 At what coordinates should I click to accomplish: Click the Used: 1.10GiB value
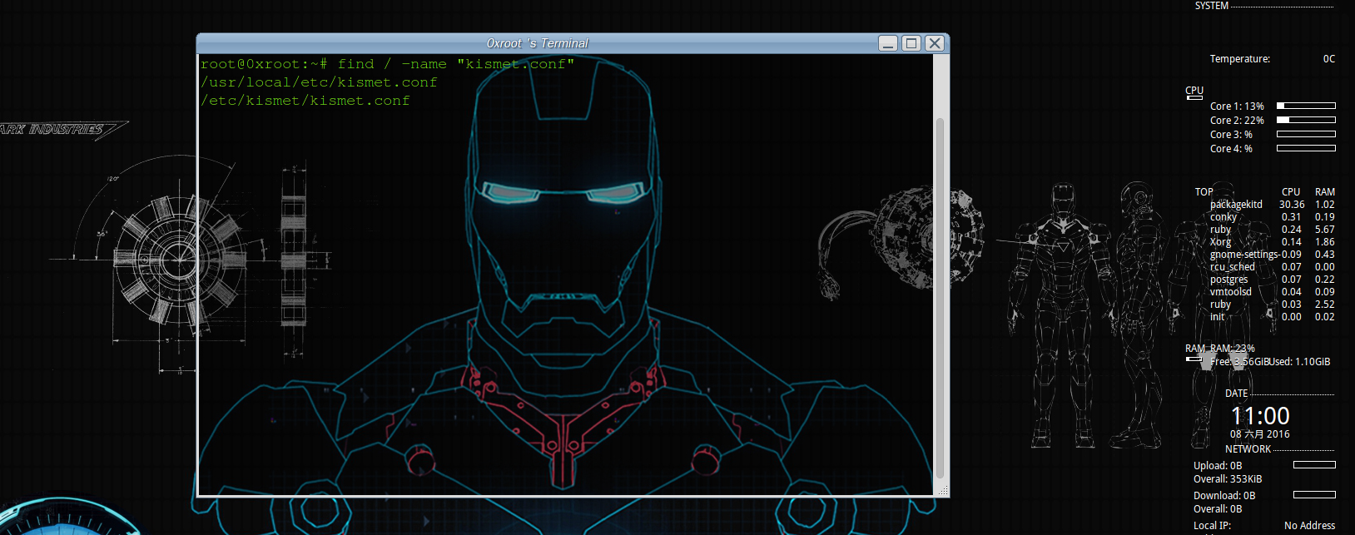pyautogui.click(x=1300, y=362)
